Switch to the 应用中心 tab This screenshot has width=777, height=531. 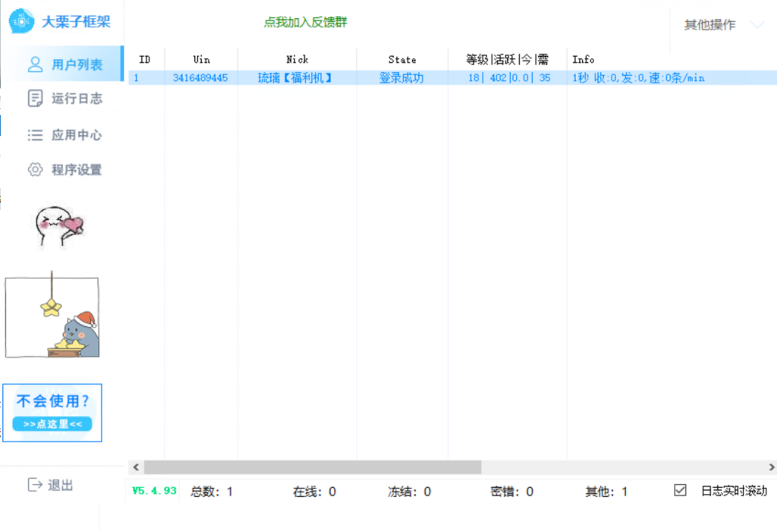coord(76,135)
